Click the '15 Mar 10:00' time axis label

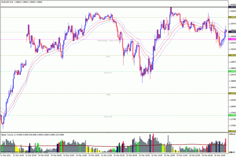[x=144, y=155]
